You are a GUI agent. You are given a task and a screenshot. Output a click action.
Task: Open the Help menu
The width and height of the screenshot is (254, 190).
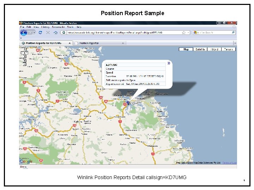point(79,27)
